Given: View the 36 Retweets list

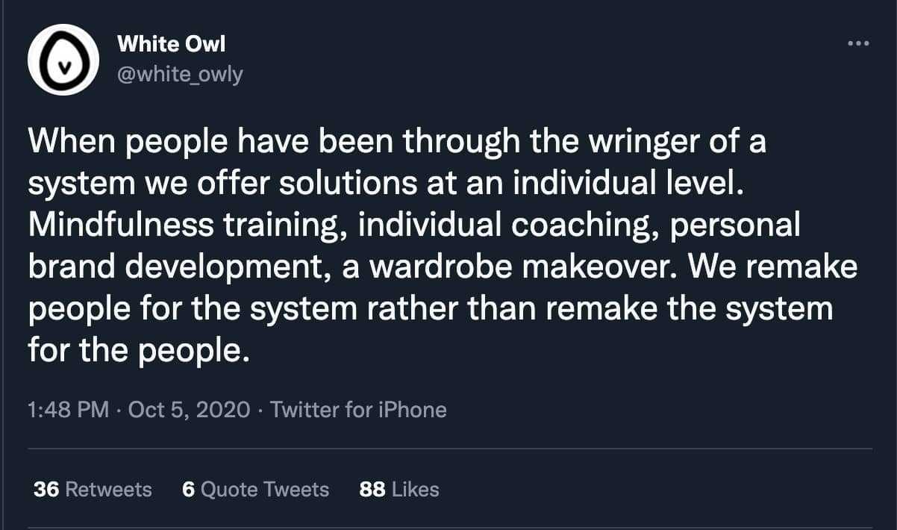Looking at the screenshot, I should tap(93, 489).
